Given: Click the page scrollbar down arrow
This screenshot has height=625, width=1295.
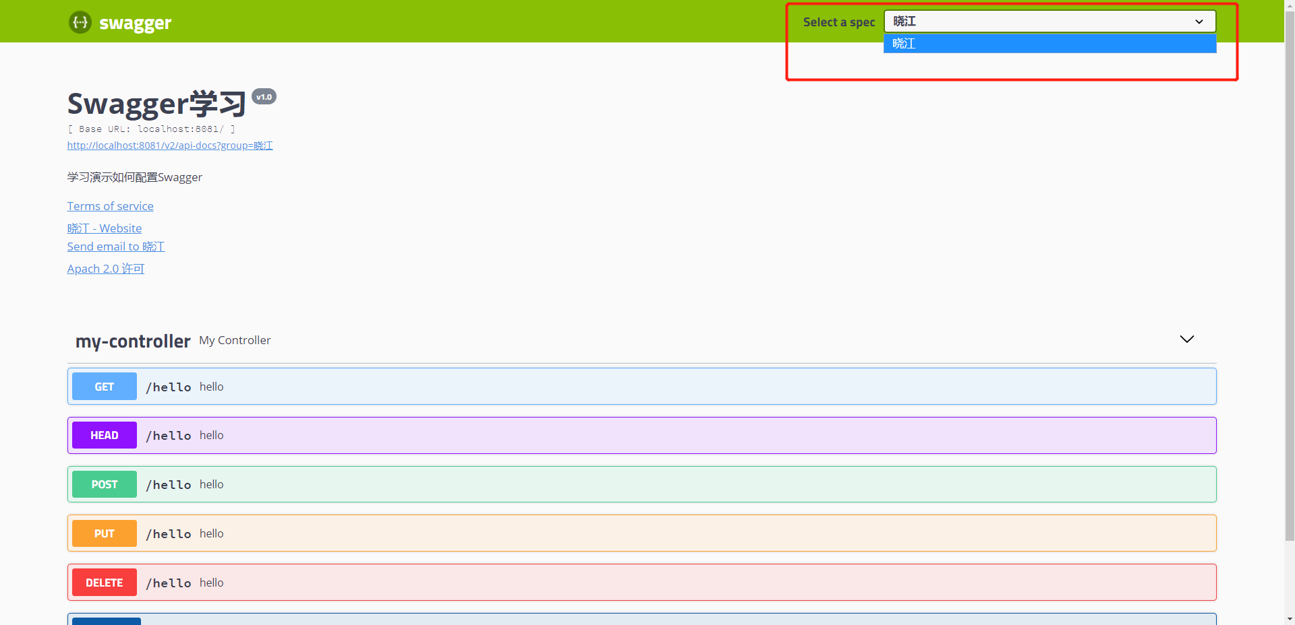Looking at the screenshot, I should click(x=1289, y=618).
